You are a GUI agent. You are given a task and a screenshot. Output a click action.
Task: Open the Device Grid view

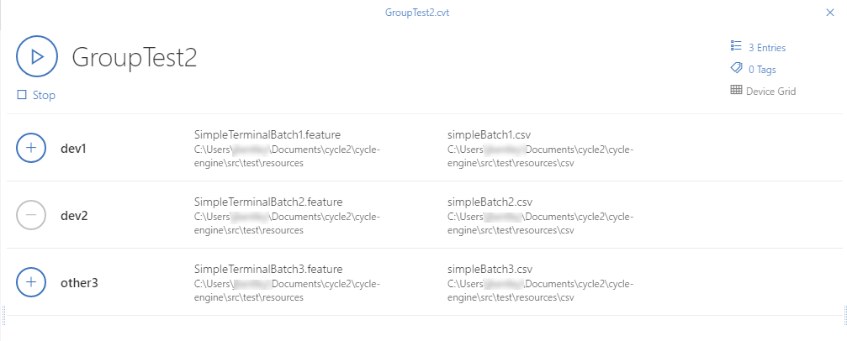tap(770, 92)
